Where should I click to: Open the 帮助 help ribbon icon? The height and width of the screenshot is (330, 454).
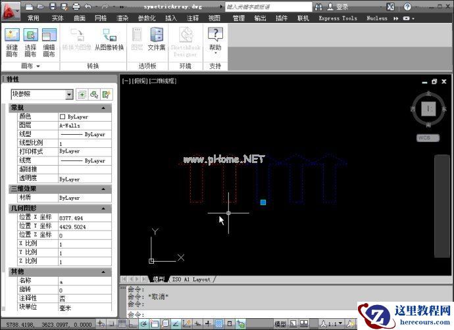[215, 41]
